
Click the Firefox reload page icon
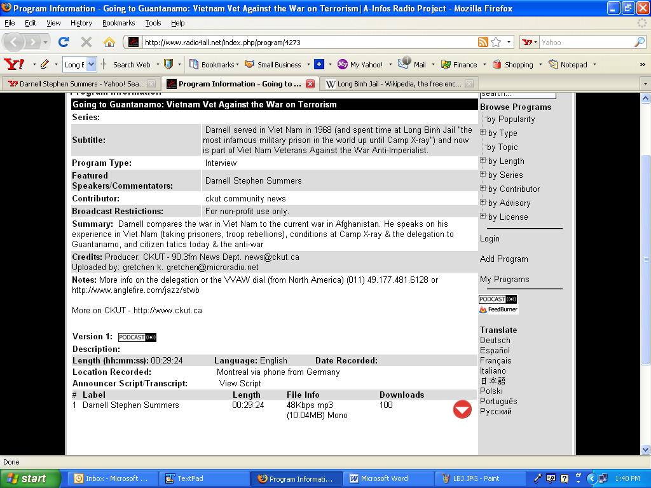(x=64, y=42)
